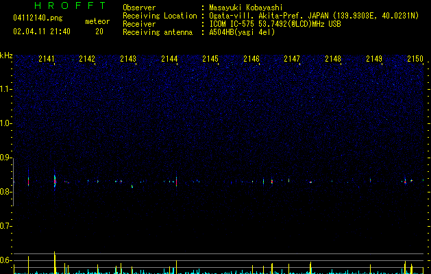Image resolution: width=431 pixels, height=274 pixels.
Task: Click time marker 2149
Action: [374, 59]
